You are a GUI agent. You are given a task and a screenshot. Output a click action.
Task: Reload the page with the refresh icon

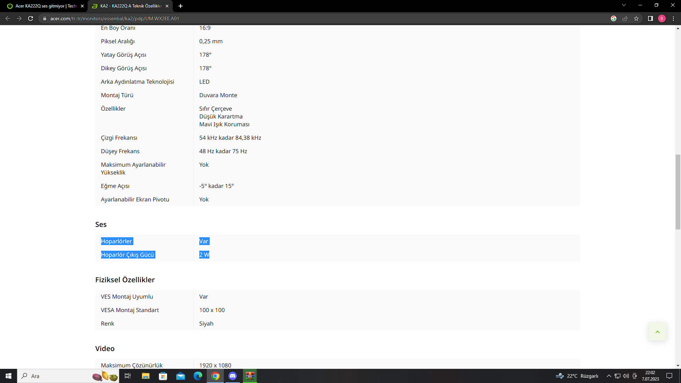point(31,18)
